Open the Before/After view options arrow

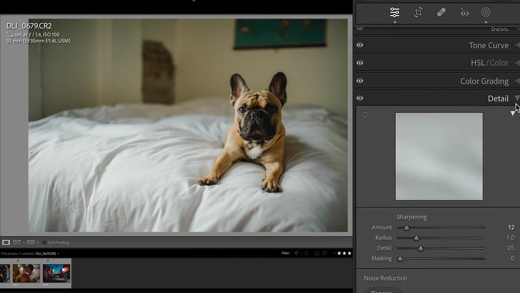[37, 242]
